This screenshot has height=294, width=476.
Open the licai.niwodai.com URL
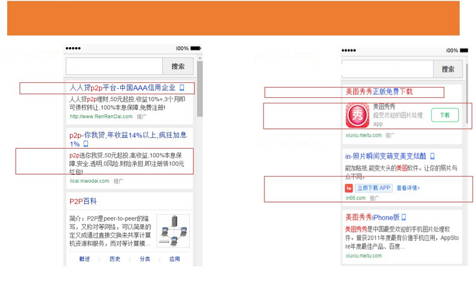[x=90, y=181]
